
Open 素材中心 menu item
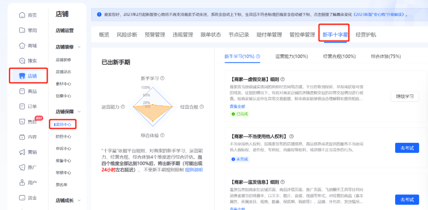(63, 83)
